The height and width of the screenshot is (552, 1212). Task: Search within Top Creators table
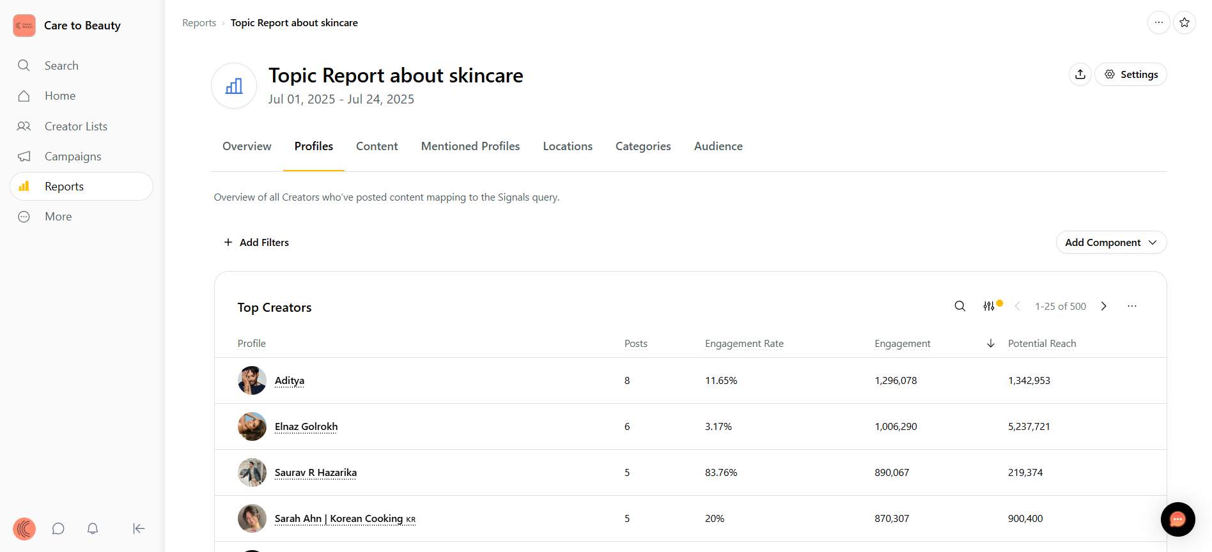tap(960, 306)
